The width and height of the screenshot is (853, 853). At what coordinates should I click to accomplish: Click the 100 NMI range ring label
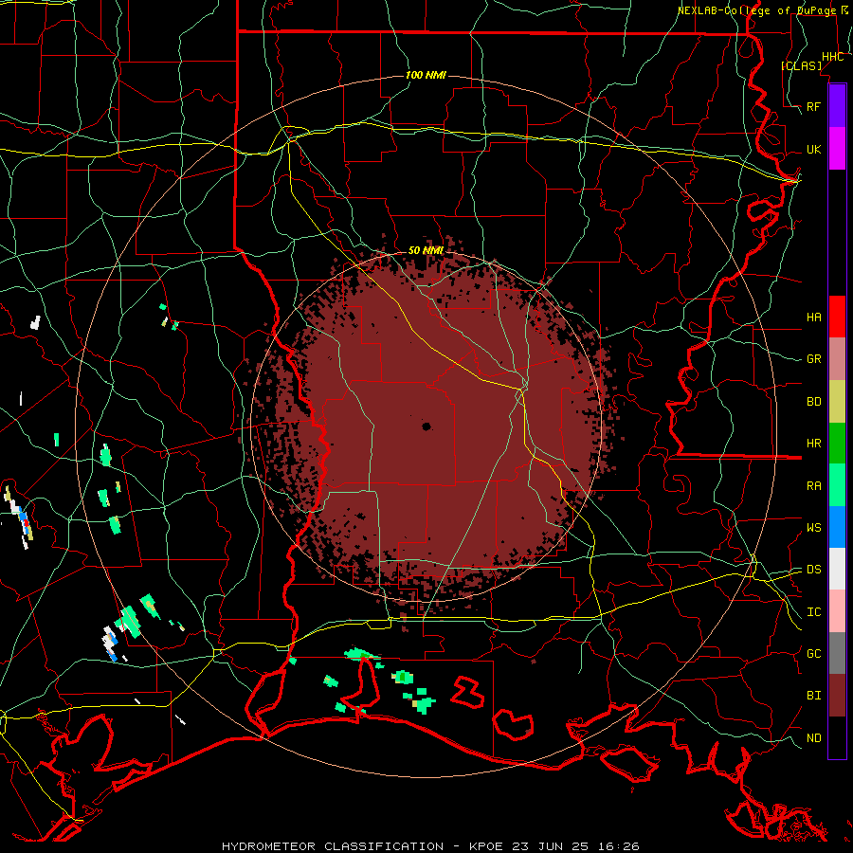[x=426, y=75]
